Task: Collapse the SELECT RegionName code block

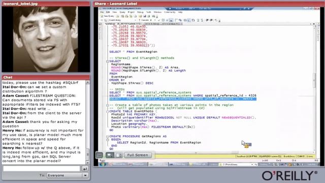Action: pos(107,62)
